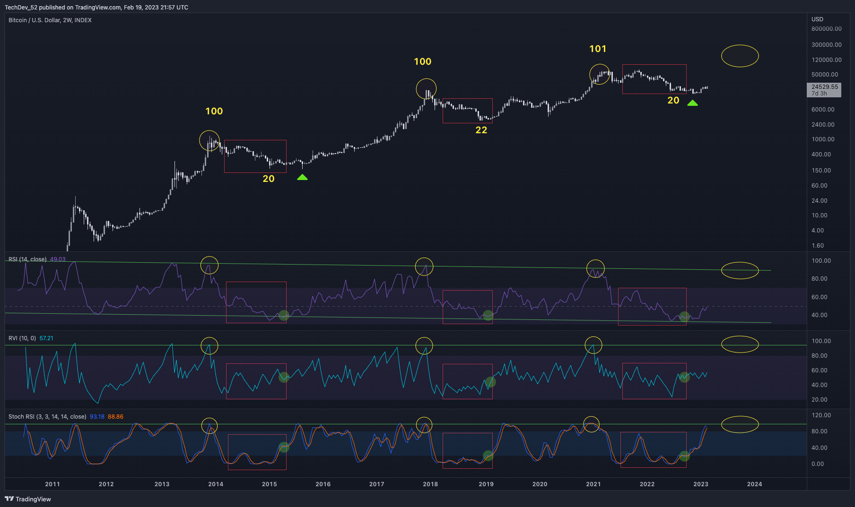Select the INDEX exchange label in the chart title
This screenshot has height=507, width=855.
coord(82,20)
